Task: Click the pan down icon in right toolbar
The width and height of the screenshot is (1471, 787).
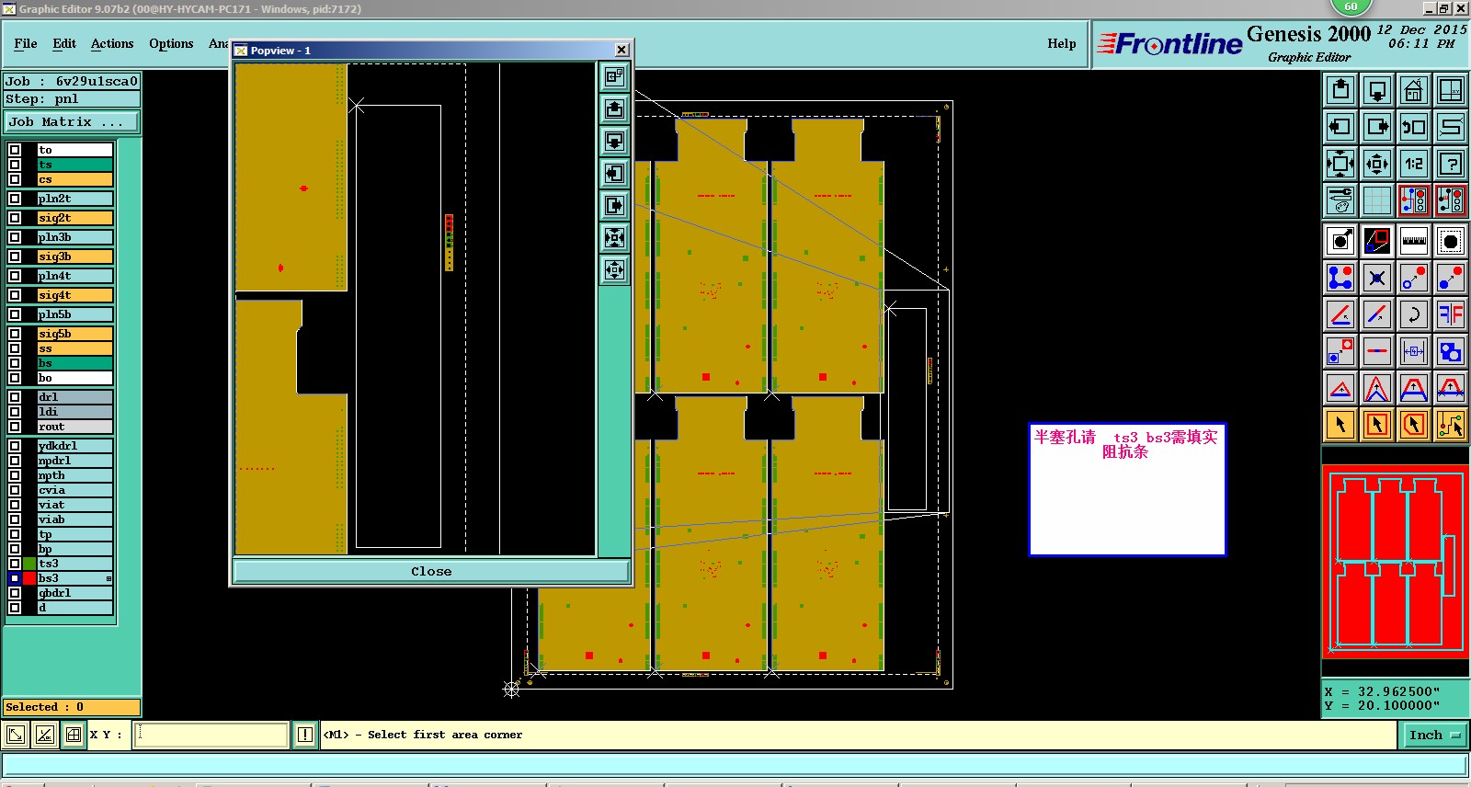Action: pos(1377,90)
